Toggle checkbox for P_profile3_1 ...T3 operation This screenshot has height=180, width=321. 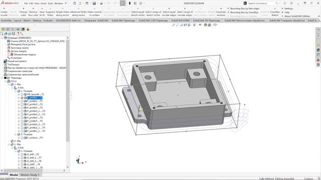[22, 111]
